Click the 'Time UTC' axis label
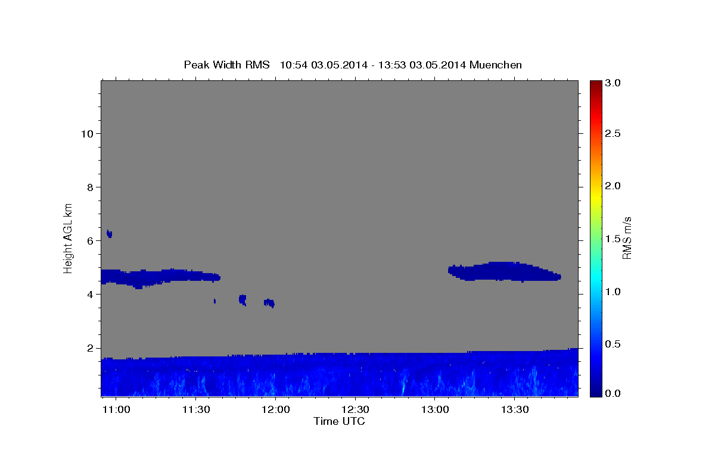The width and height of the screenshot is (715, 476). click(339, 421)
